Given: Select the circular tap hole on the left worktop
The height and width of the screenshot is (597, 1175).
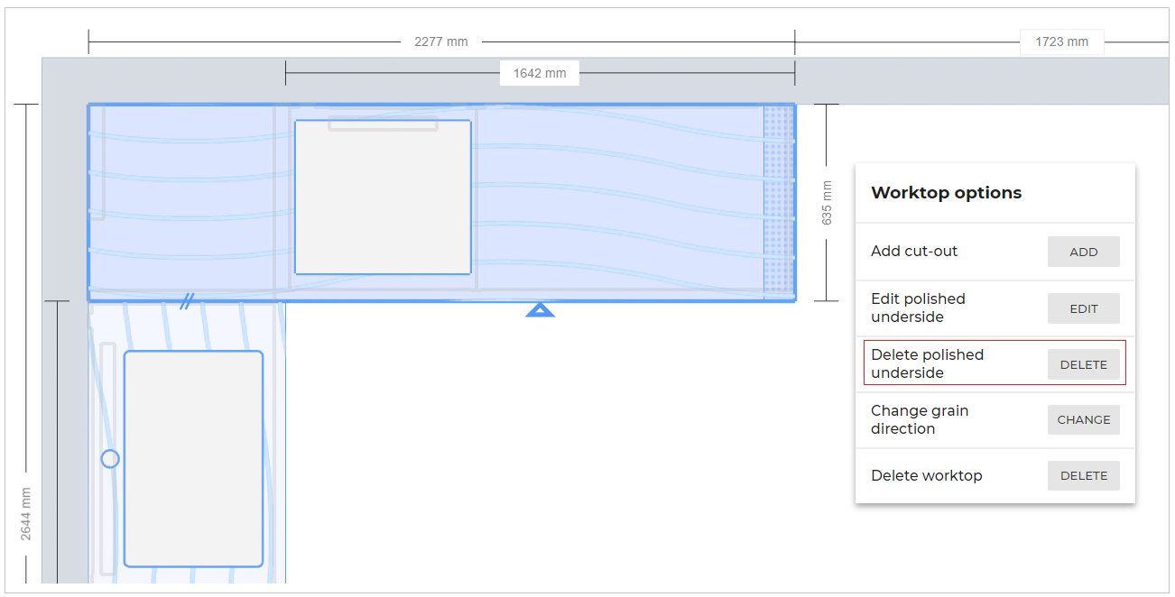Looking at the screenshot, I should (110, 459).
